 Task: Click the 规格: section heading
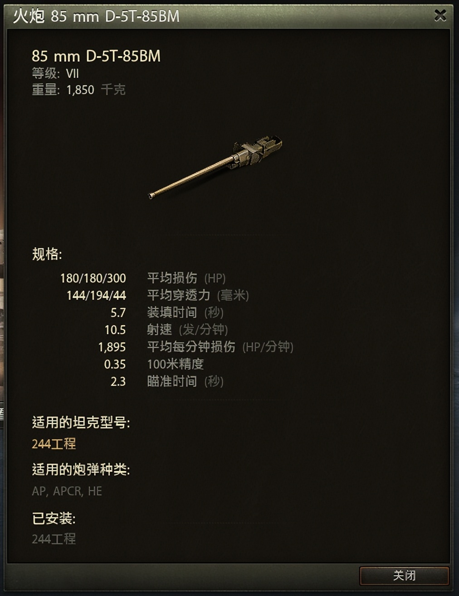pyautogui.click(x=47, y=254)
